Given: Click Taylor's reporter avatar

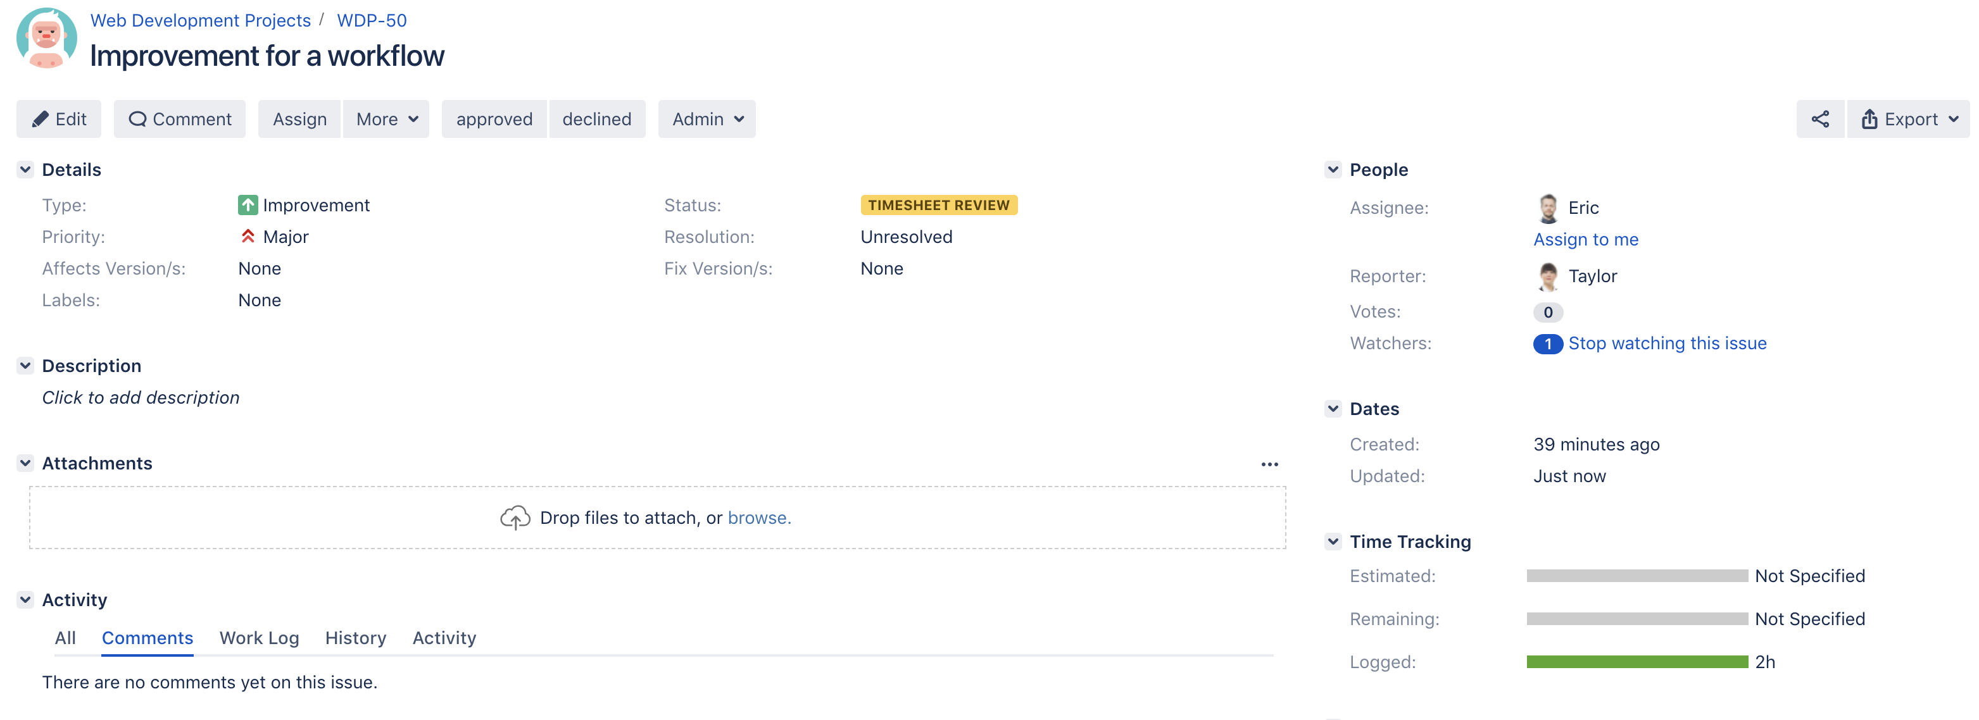Looking at the screenshot, I should [1547, 276].
